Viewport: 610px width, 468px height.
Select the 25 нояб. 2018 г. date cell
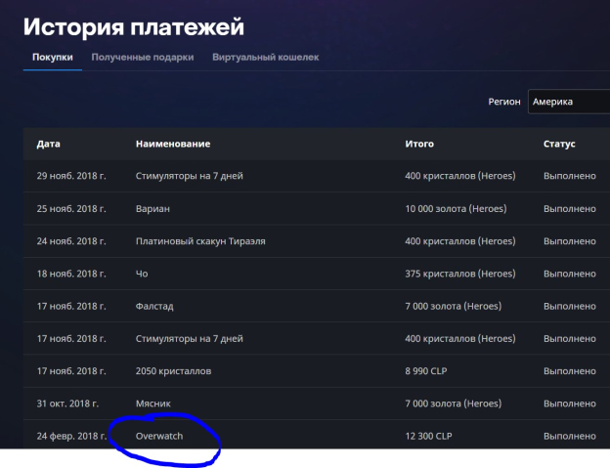(71, 209)
